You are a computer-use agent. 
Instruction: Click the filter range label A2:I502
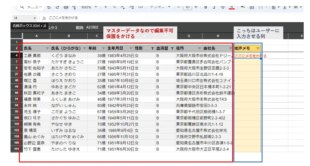(92, 28)
